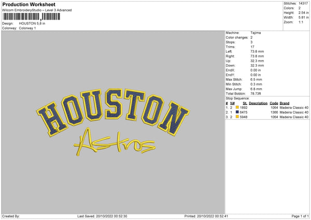Viewport: 311px width, 220px height.
Task: Click 'Wilcom EmbroideryStudio – Level 3 Advanced' text
Action: [x=37, y=10]
